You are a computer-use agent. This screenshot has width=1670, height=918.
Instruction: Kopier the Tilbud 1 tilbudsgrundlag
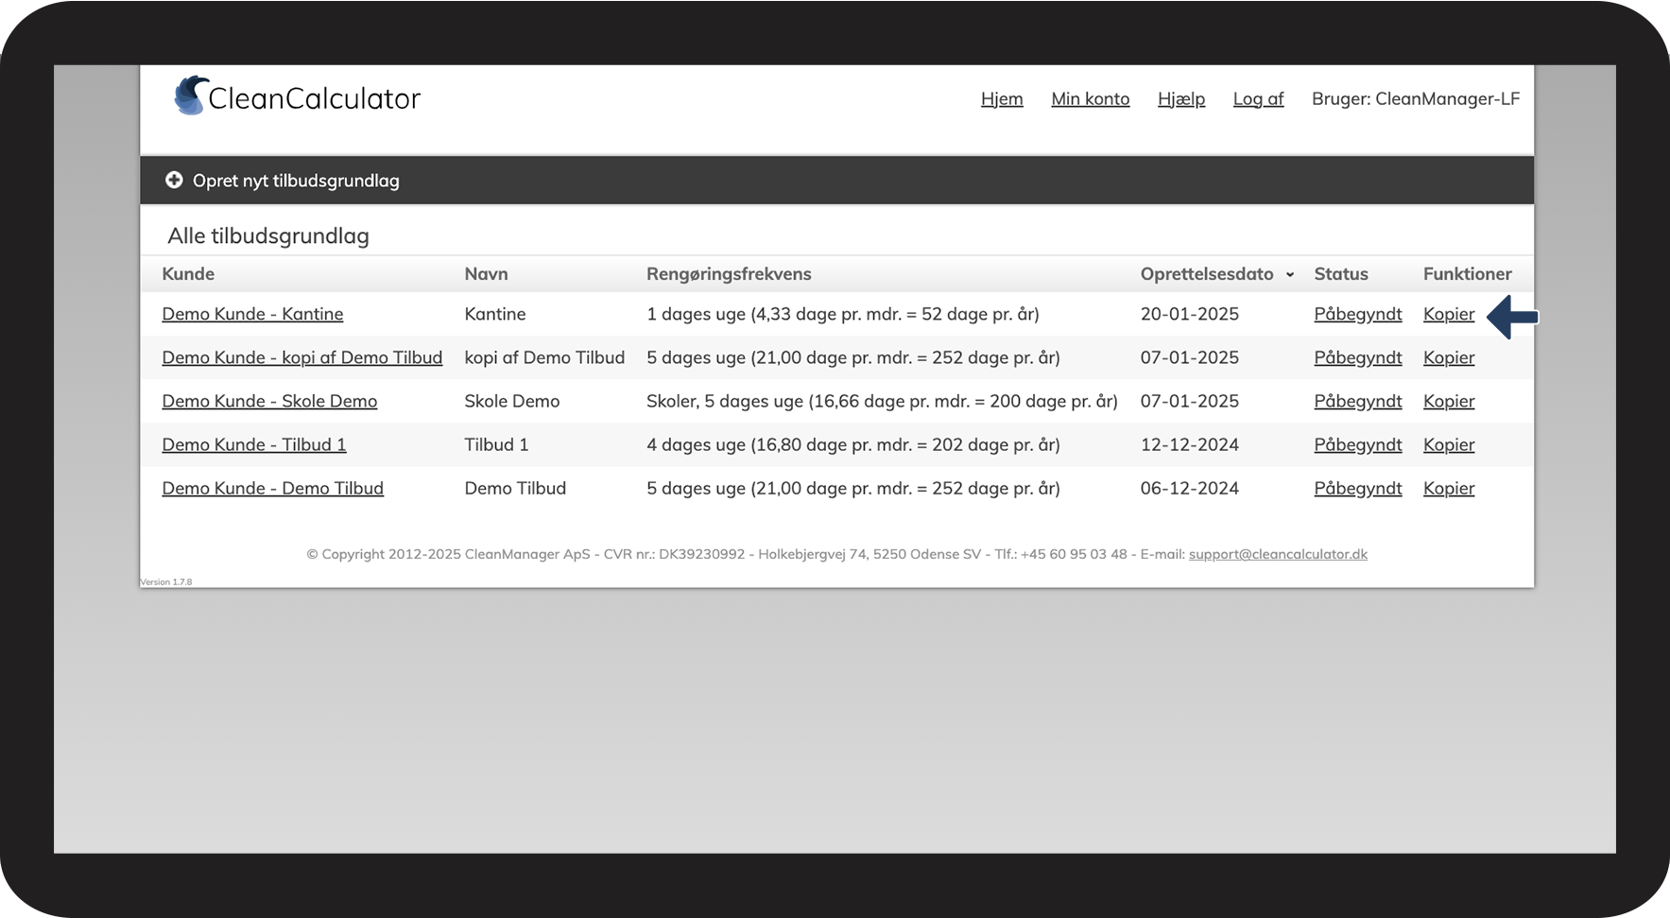[1449, 444]
